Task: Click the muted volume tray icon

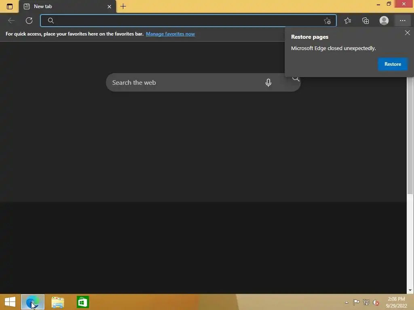Action: point(376,302)
